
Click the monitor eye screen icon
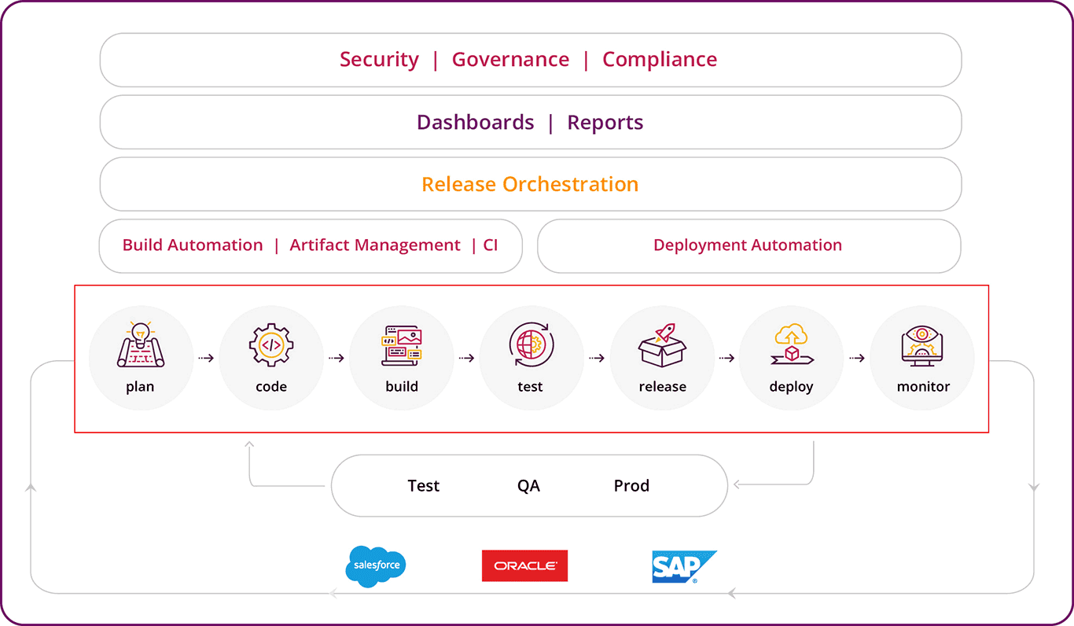click(x=922, y=345)
